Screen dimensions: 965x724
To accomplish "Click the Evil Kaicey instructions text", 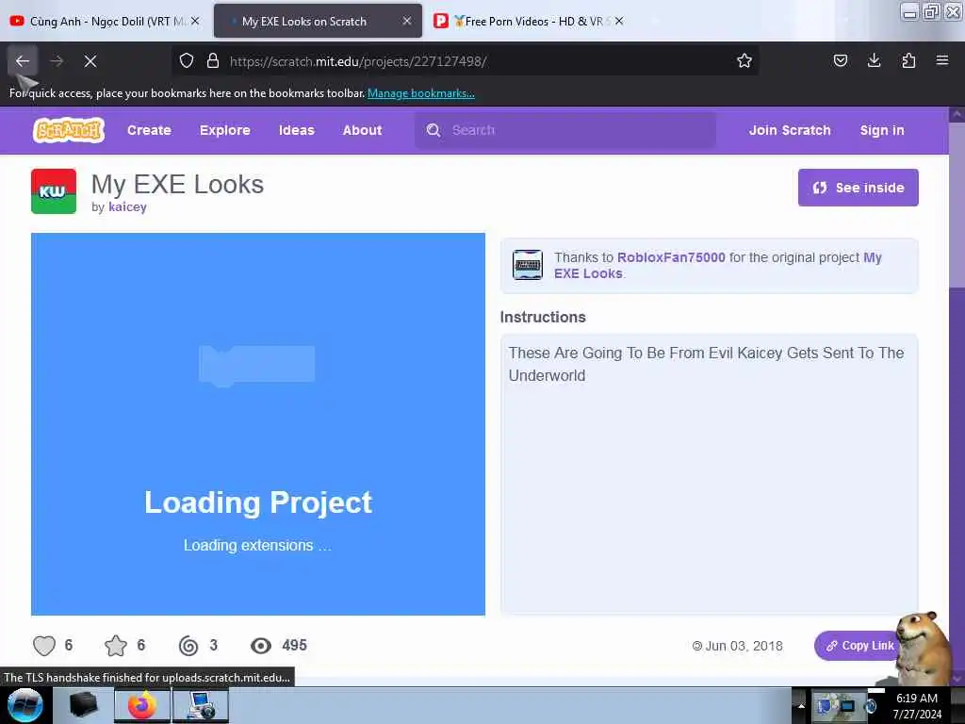I will (x=706, y=364).
